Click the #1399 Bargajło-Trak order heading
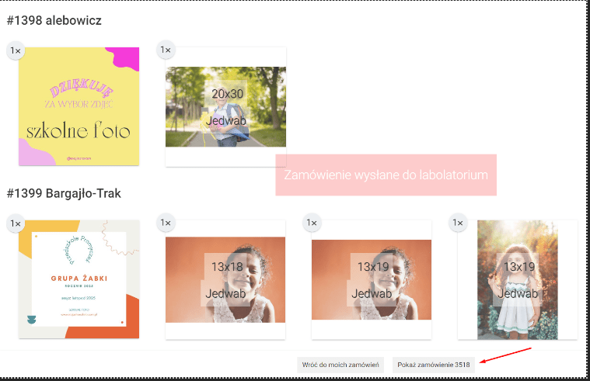 point(64,192)
